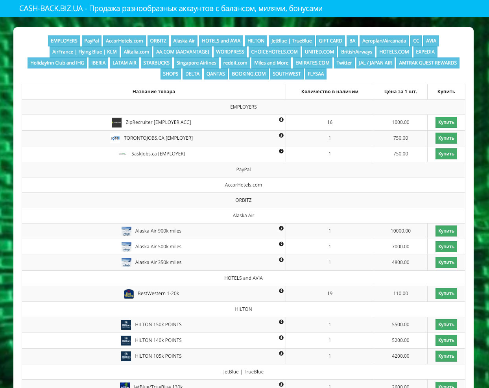Buy the SaskJobs.ca [EMPLOYER] item
The width and height of the screenshot is (489, 388).
tap(446, 154)
